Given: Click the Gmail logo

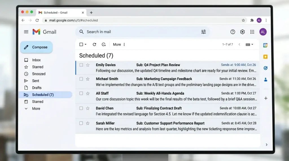Looking at the screenshot, I should pos(44,32).
